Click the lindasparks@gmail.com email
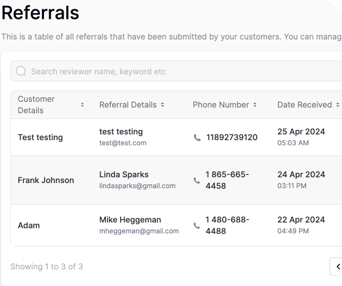This screenshot has width=342, height=286. tap(137, 186)
